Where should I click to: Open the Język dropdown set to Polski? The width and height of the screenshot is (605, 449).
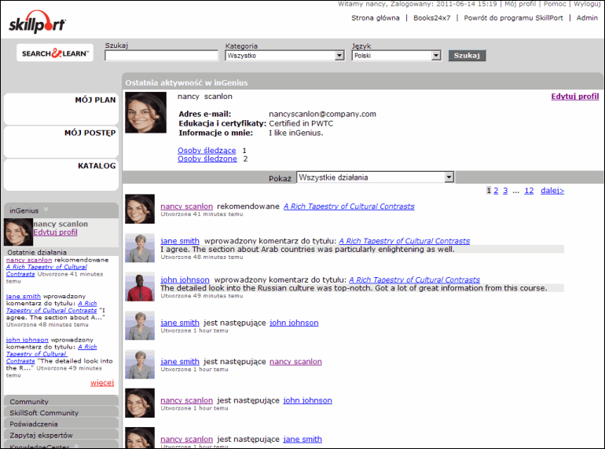(434, 56)
